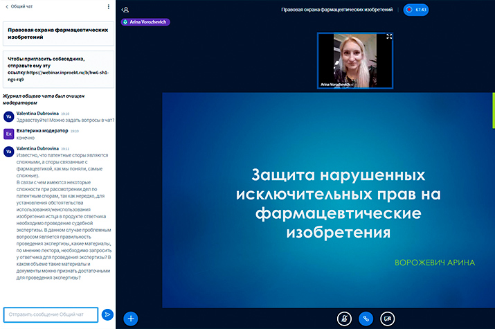This screenshot has height=329, width=495.
Task: Toggle the user list panel icon
Action: pyautogui.click(x=125, y=10)
